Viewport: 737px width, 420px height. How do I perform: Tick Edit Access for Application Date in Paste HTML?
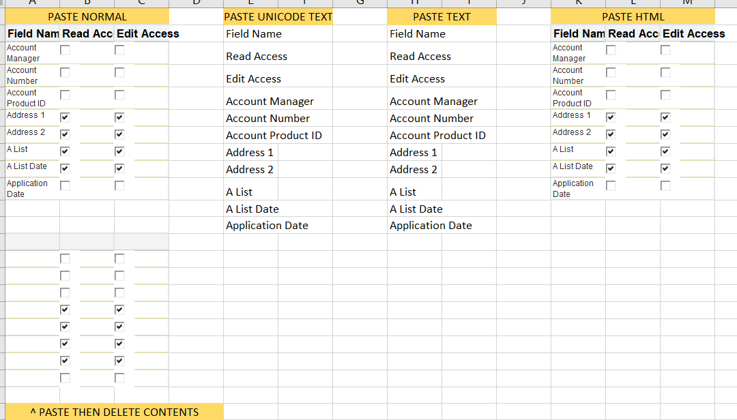coord(665,185)
